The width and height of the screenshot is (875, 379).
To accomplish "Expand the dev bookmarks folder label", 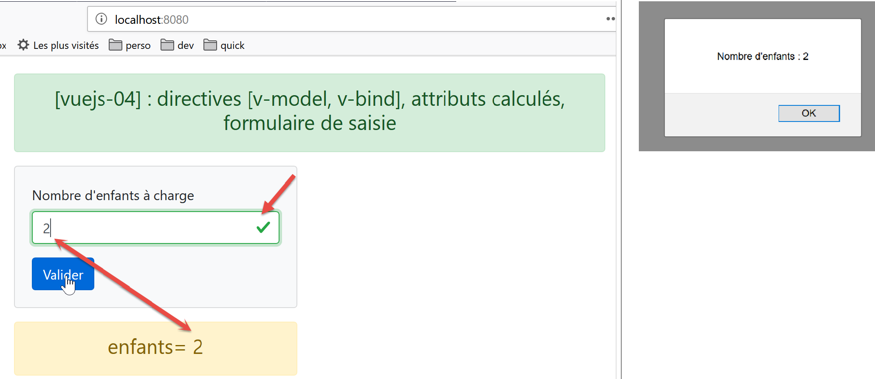I will pyautogui.click(x=186, y=45).
